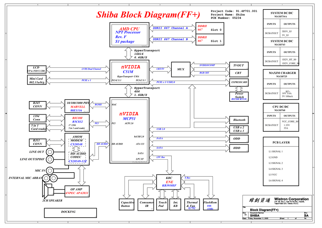This screenshot has width=322, height=228.
Task: Select the OP AMP ANPEC APA2031 block
Action: [77, 191]
